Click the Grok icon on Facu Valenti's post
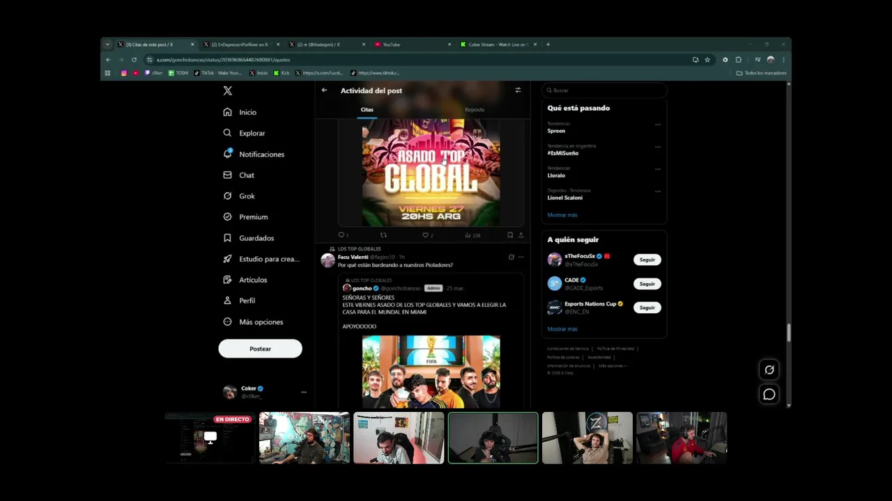This screenshot has width=892, height=501. [511, 257]
